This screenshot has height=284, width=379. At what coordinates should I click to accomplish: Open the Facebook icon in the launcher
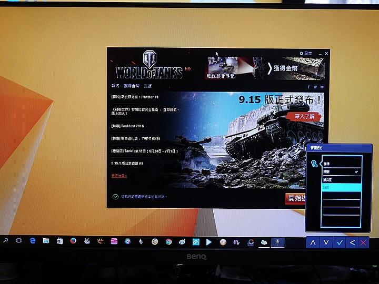308,87
